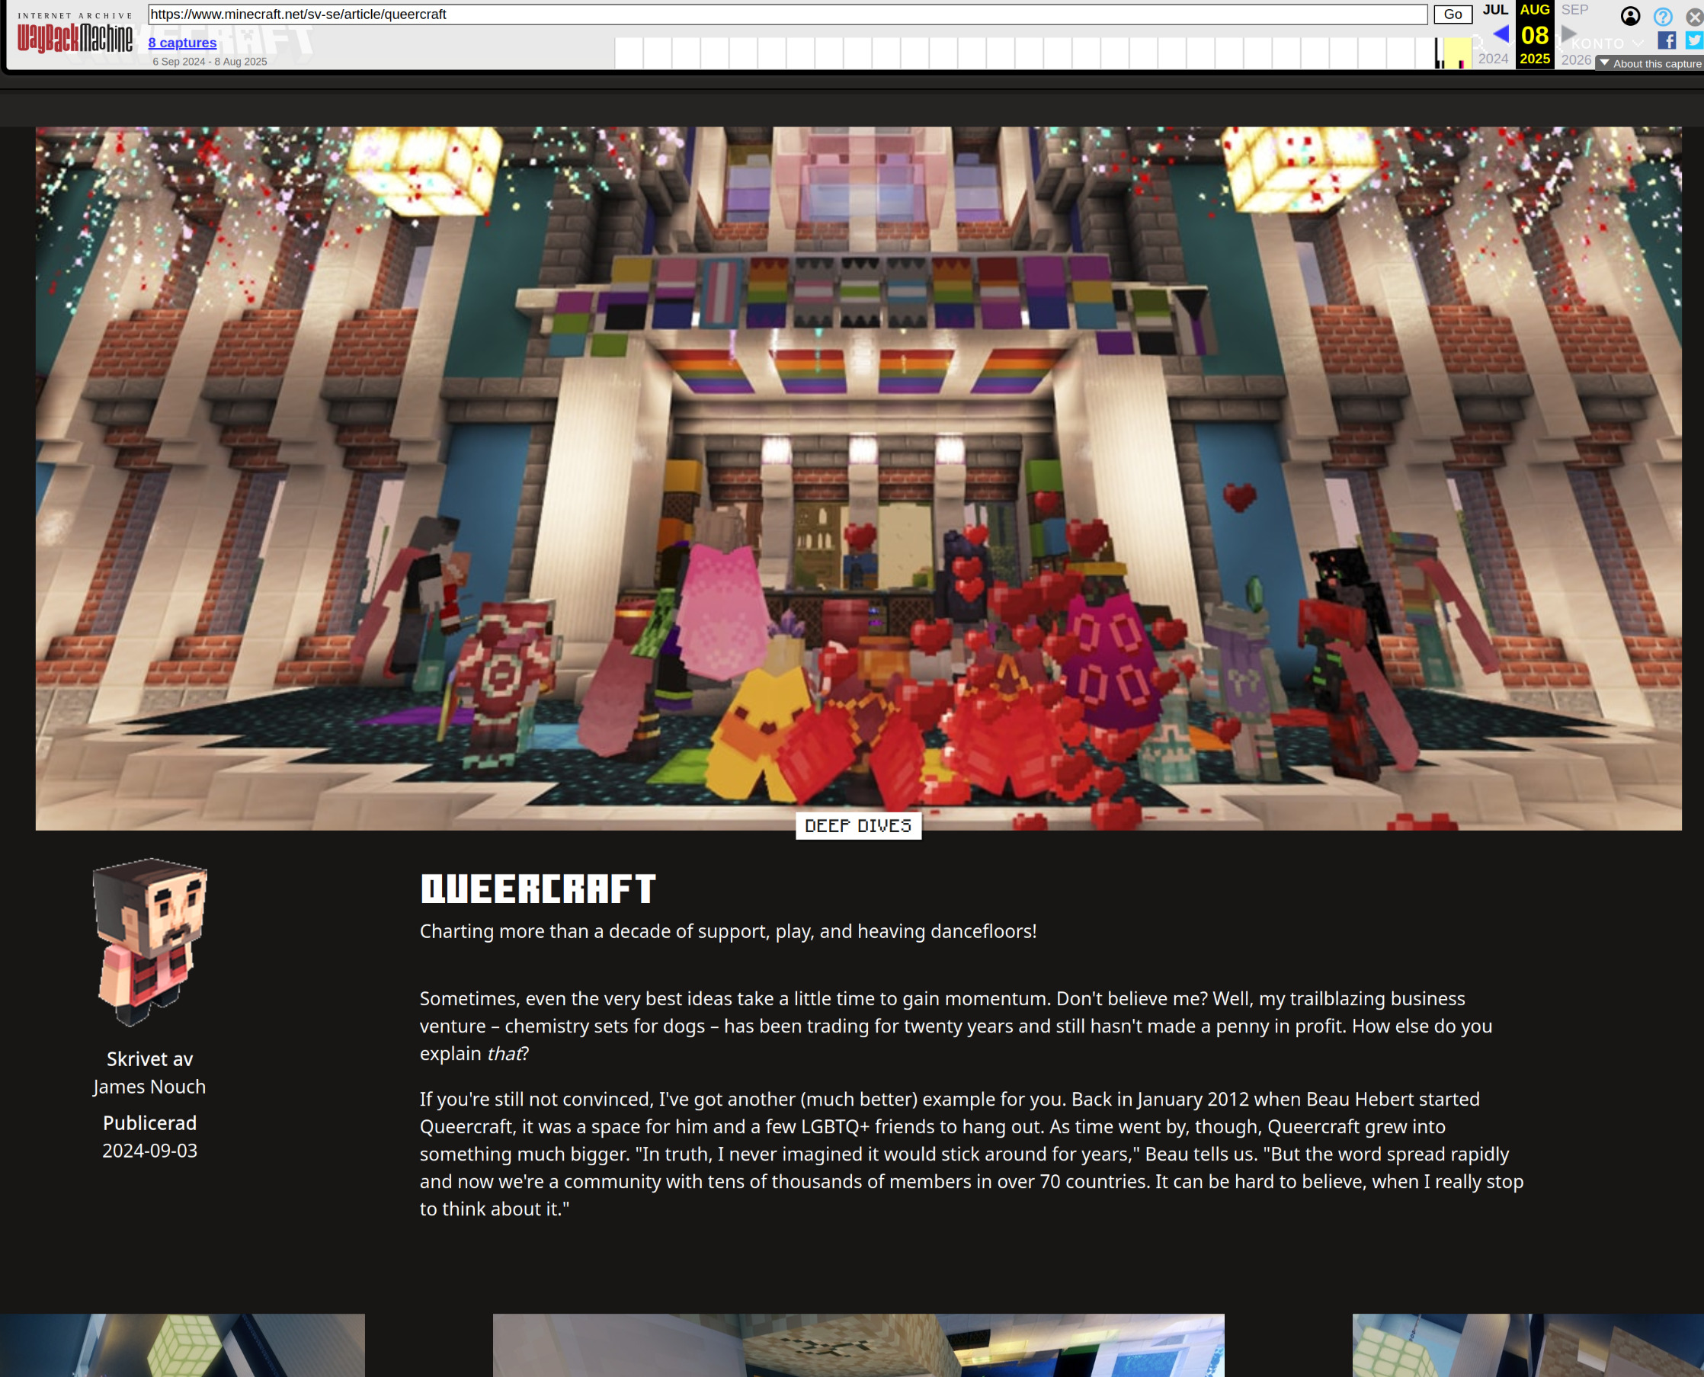Click the author avatar of James Nouch

150,942
